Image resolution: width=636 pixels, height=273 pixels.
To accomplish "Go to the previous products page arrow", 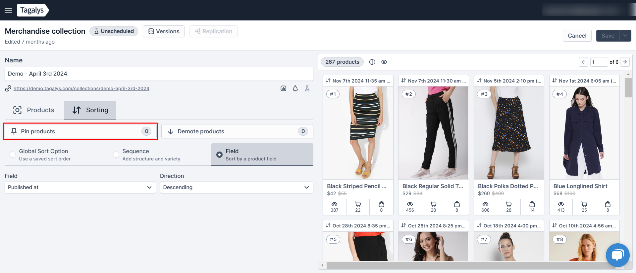I will (x=583, y=62).
